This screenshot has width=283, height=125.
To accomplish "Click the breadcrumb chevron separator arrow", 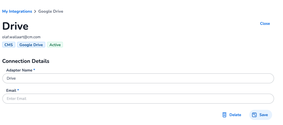I will [x=35, y=11].
